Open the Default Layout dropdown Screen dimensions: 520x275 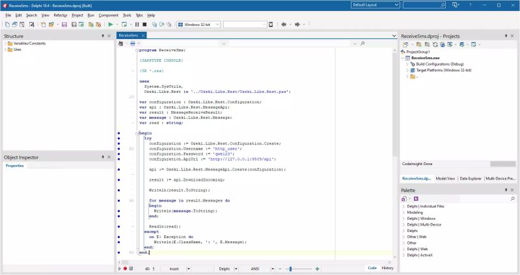click(x=396, y=5)
